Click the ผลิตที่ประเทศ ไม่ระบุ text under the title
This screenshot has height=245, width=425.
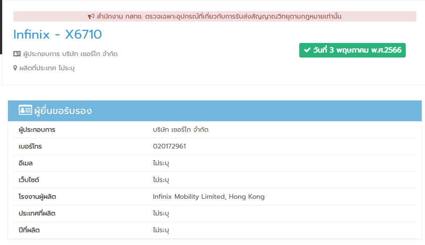pyautogui.click(x=47, y=68)
